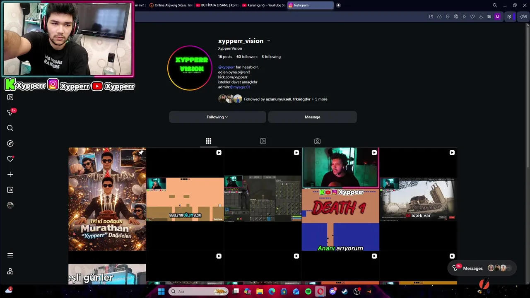
Task: Open the İyi ki doğdun Murathan birthday post
Action: click(x=107, y=199)
